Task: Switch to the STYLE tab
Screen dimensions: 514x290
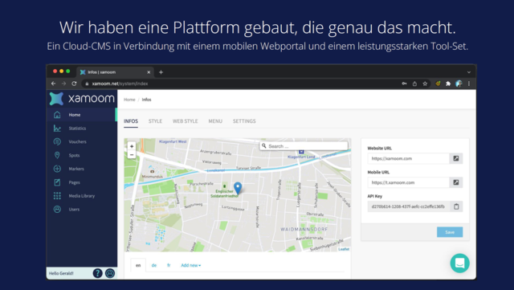Action: 155,121
